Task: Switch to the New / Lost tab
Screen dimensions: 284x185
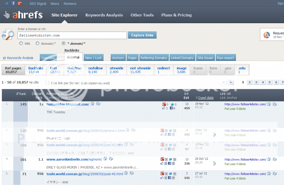Action: click(x=93, y=58)
